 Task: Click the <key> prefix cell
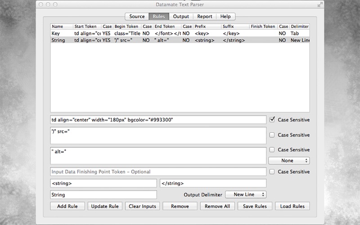[202, 33]
